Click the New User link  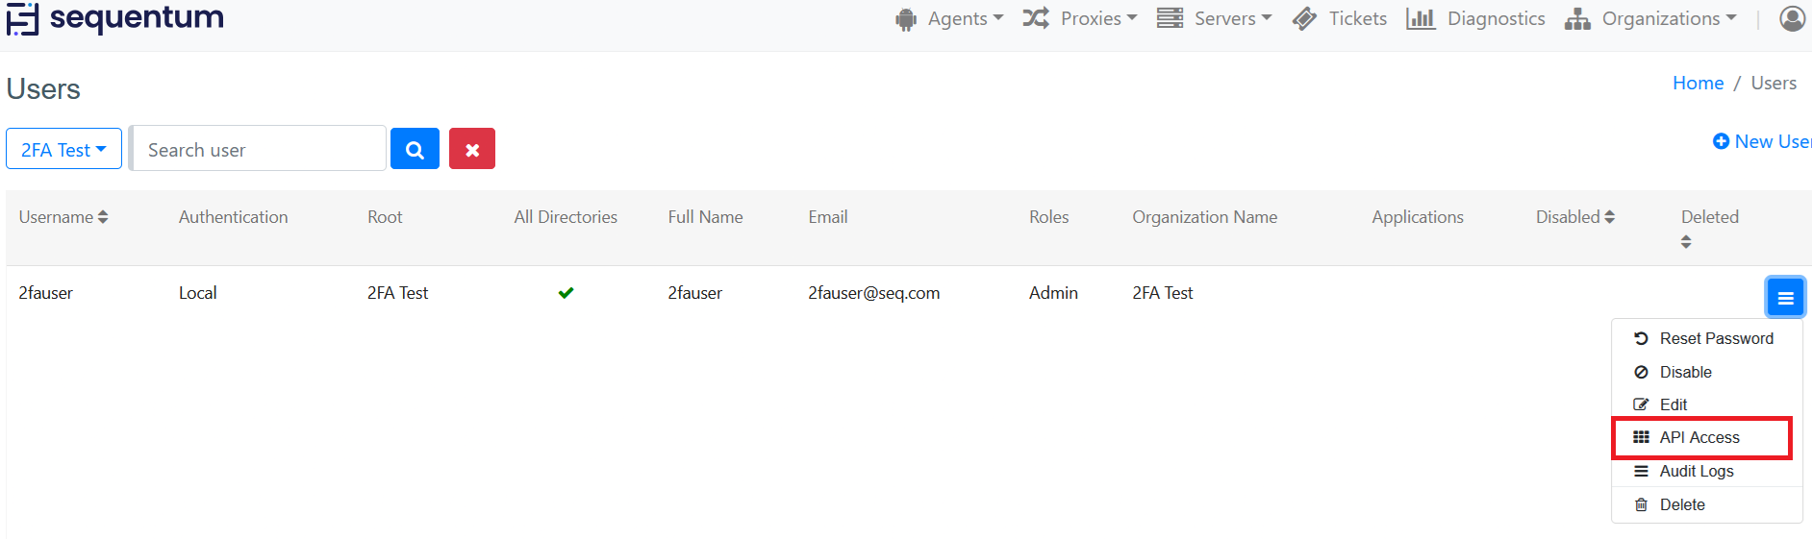[x=1762, y=141]
